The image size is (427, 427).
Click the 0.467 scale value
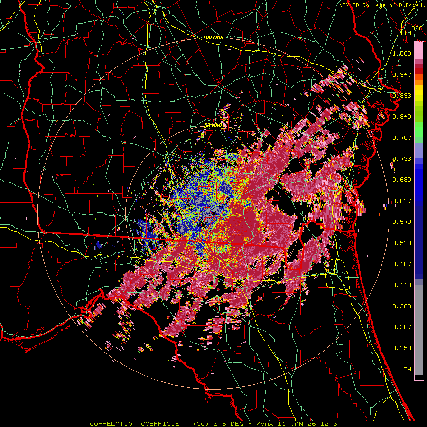402,264
